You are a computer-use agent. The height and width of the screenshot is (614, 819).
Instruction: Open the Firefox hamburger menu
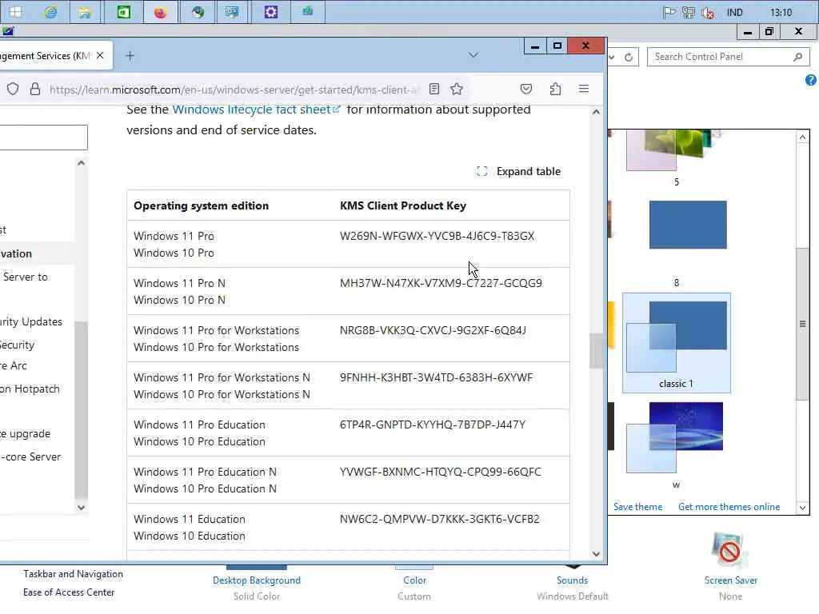coord(584,90)
